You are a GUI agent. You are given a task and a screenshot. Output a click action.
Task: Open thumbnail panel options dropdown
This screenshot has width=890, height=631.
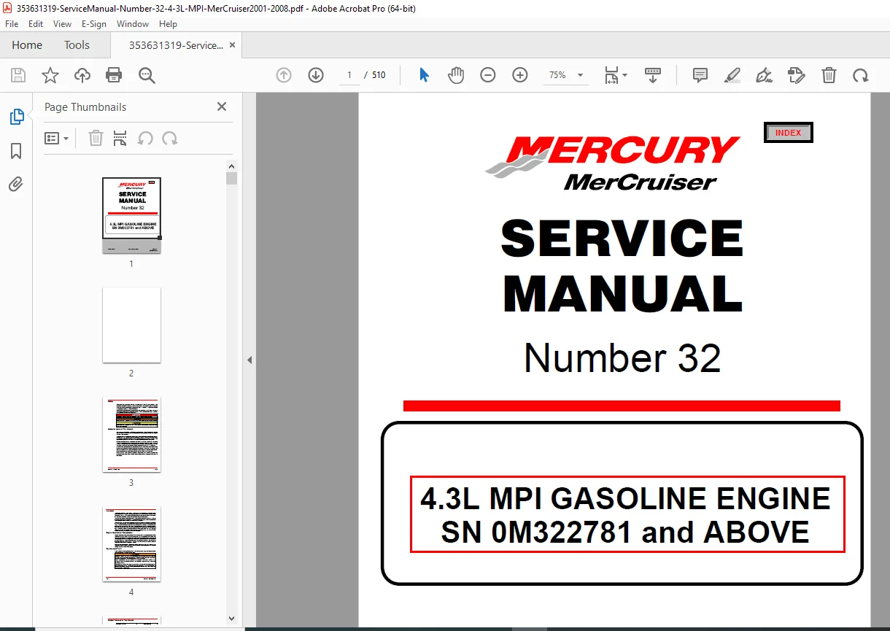click(x=57, y=138)
